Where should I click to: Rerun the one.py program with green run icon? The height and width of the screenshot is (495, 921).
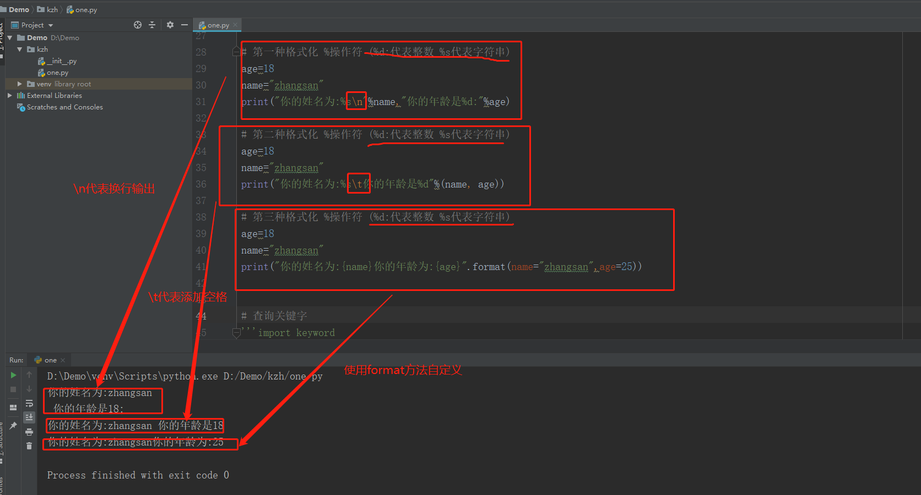(13, 375)
